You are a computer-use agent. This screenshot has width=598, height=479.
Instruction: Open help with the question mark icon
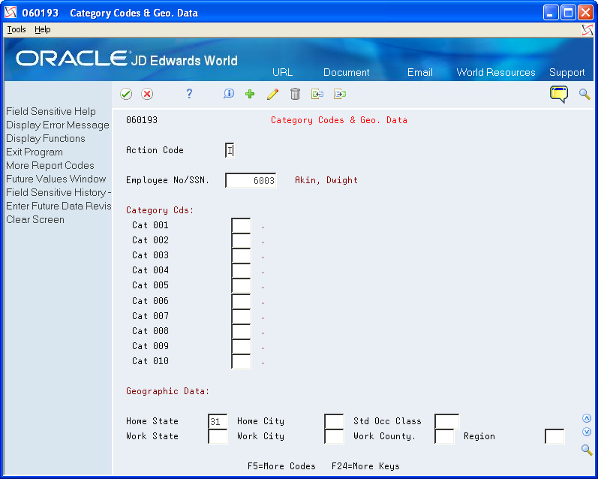point(189,94)
